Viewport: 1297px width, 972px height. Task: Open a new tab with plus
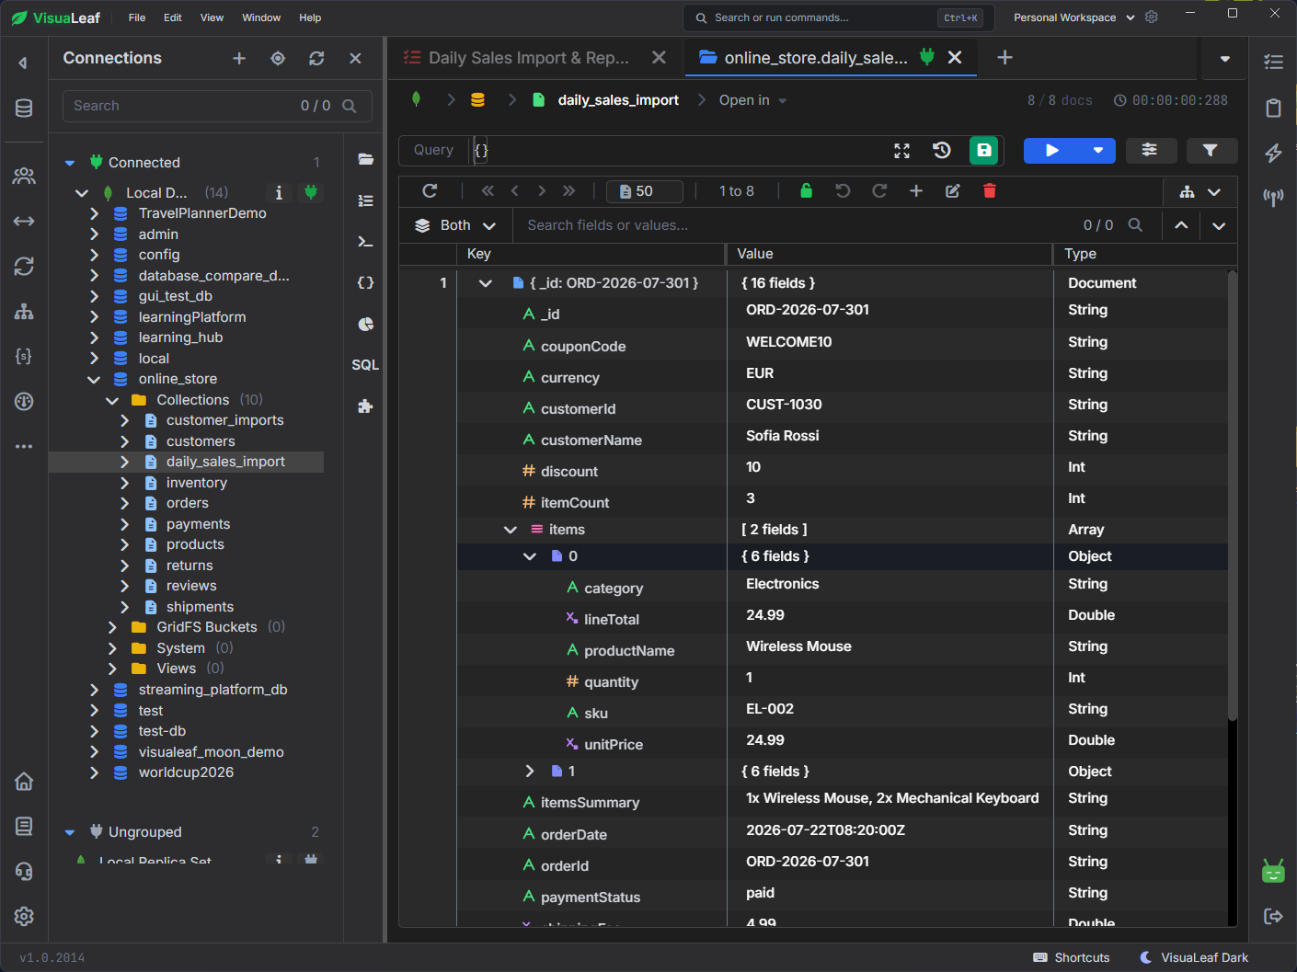(x=1004, y=58)
